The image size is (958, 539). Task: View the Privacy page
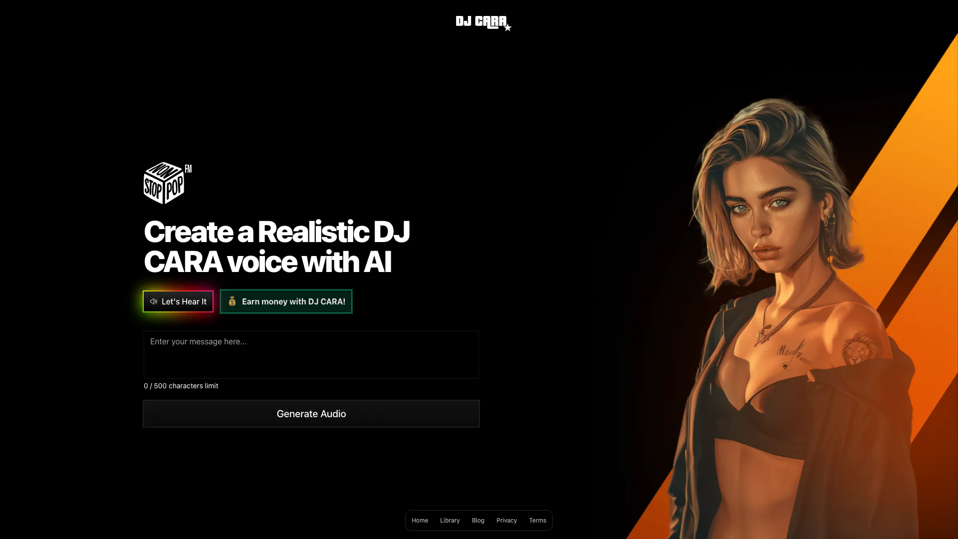pos(506,521)
